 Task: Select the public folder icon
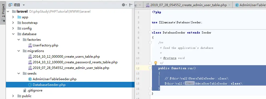pos(19,96)
